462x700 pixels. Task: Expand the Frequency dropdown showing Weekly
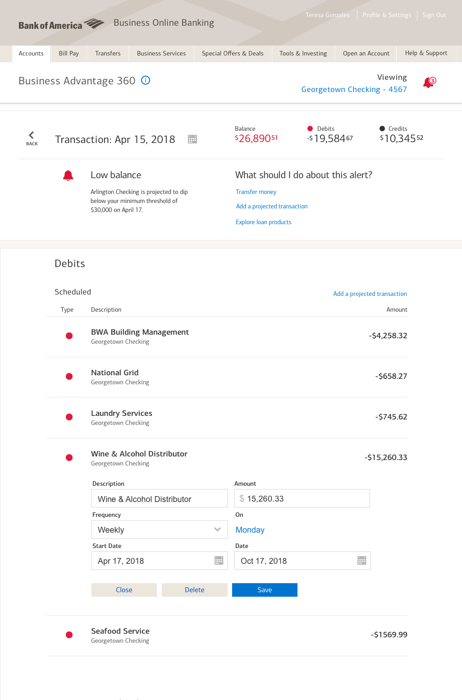click(x=160, y=530)
